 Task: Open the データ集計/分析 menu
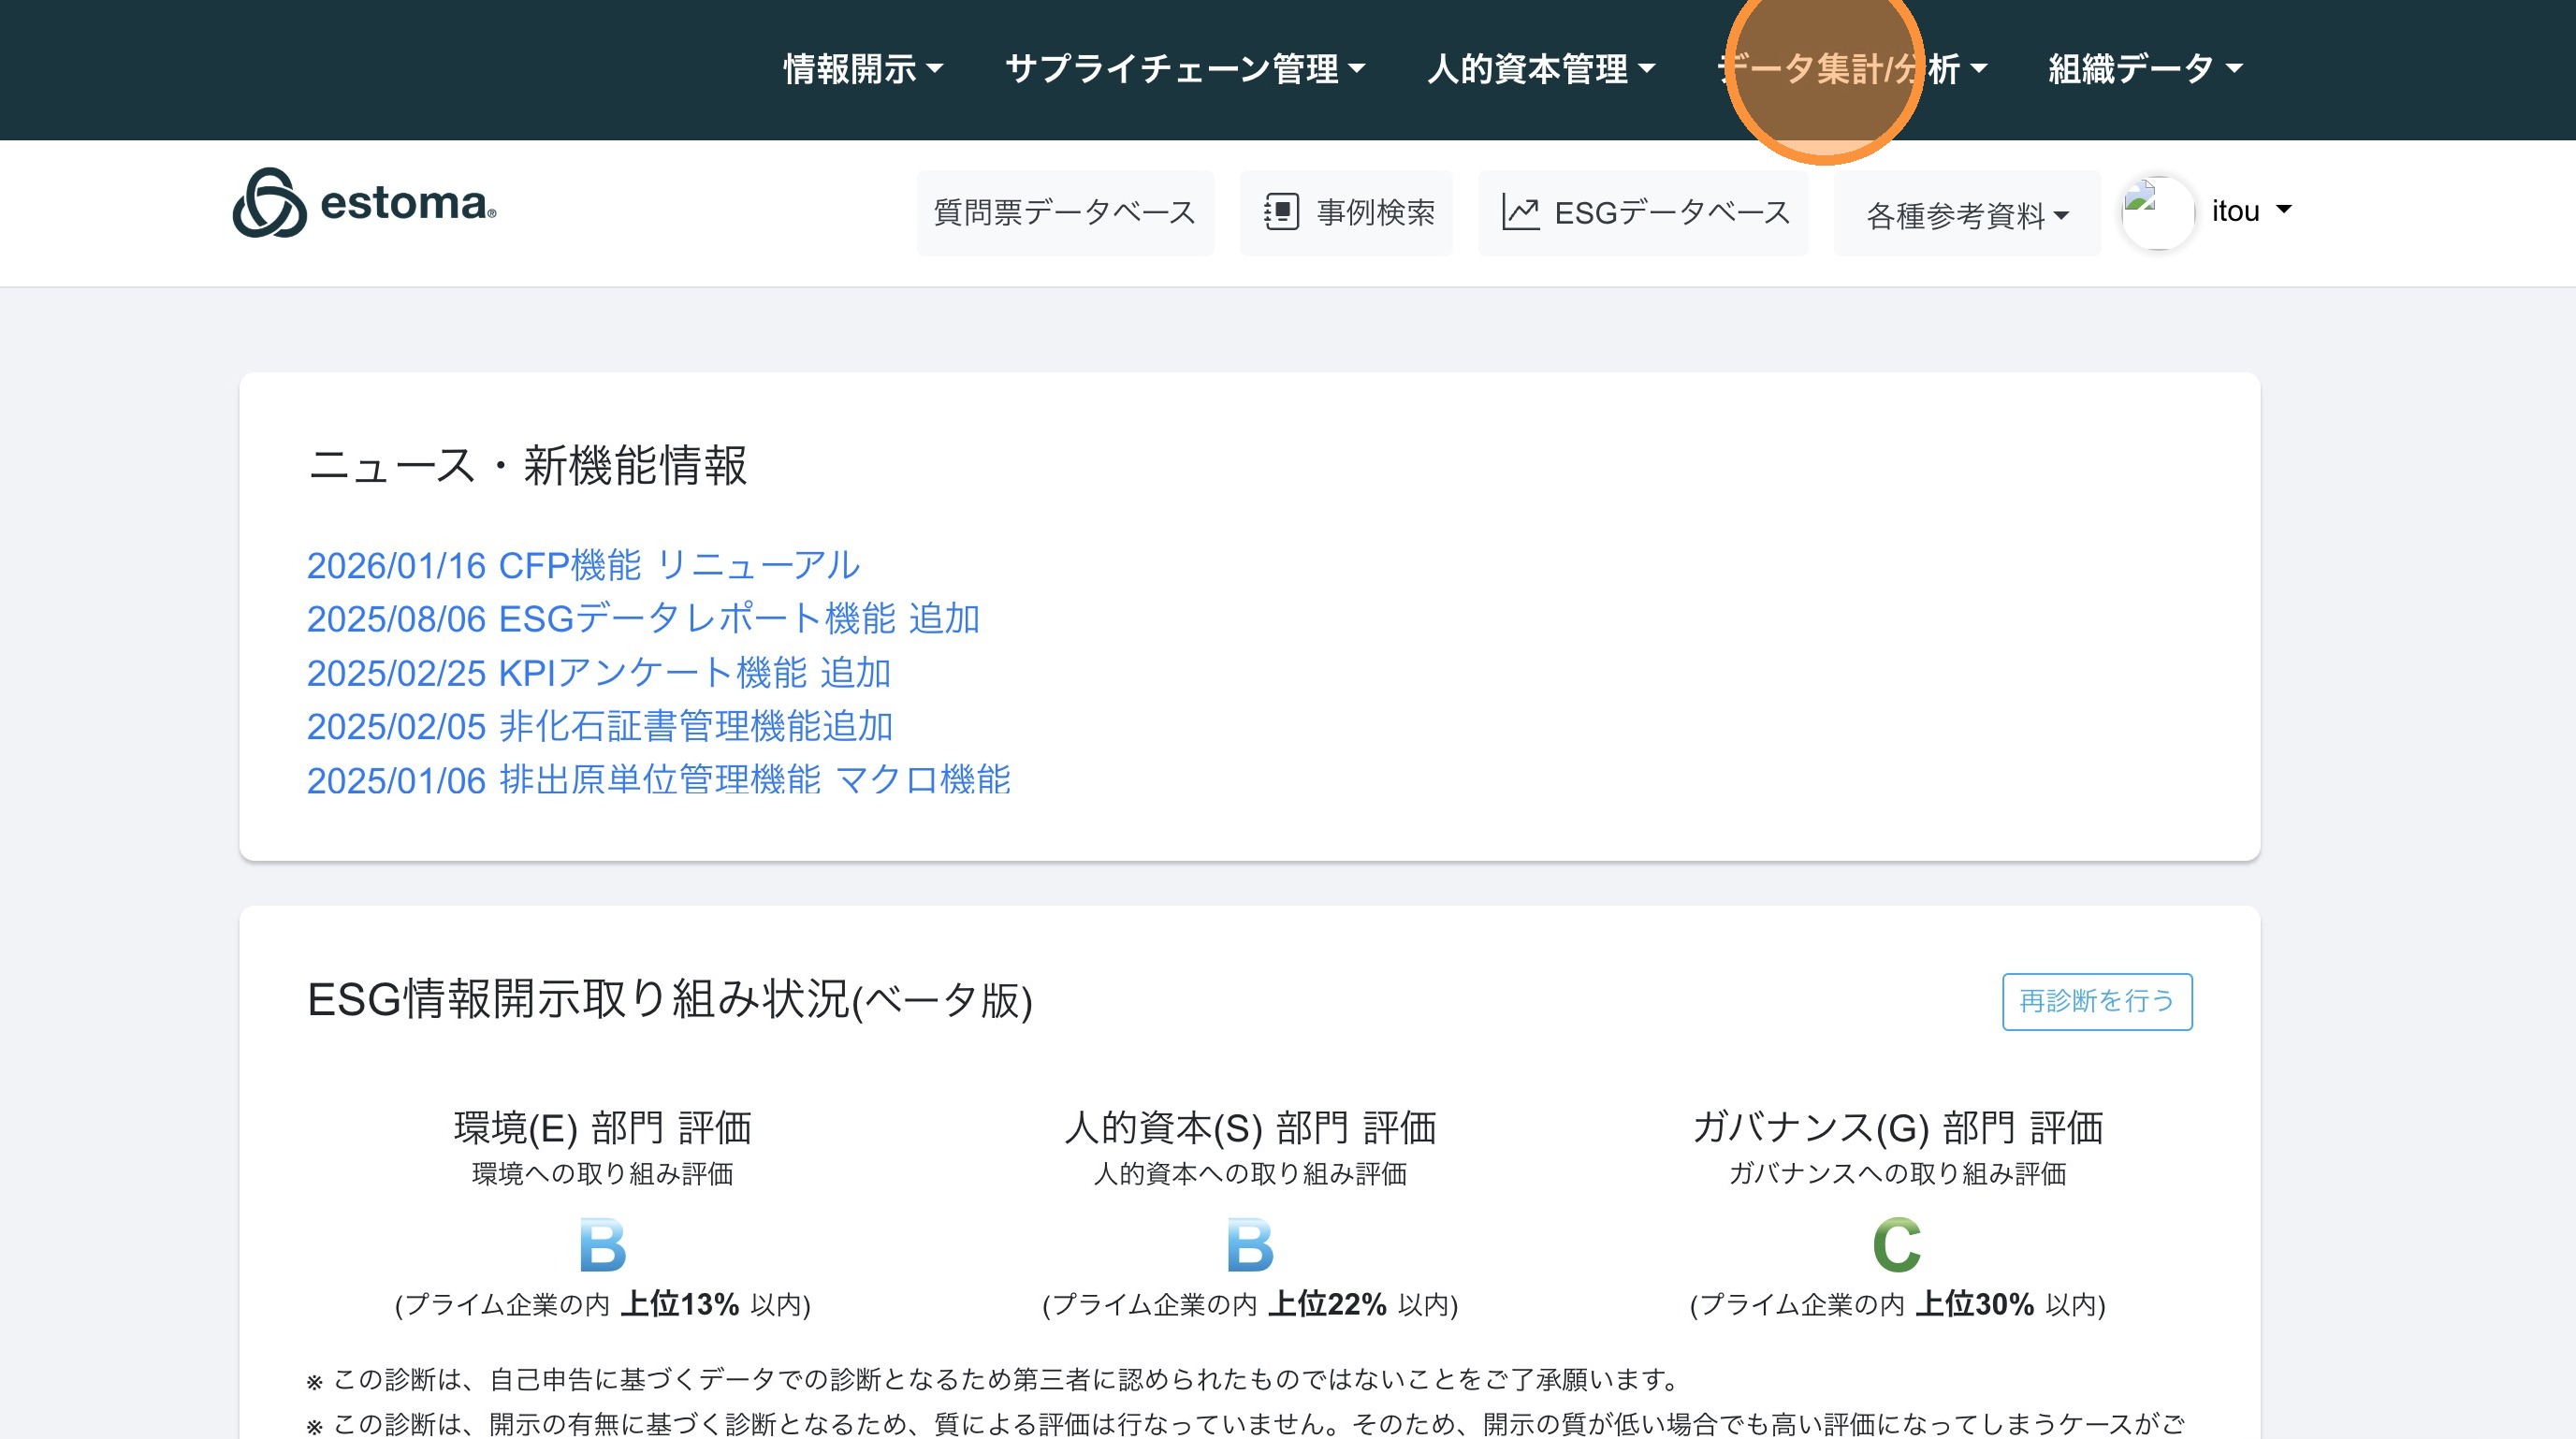pos(1852,69)
